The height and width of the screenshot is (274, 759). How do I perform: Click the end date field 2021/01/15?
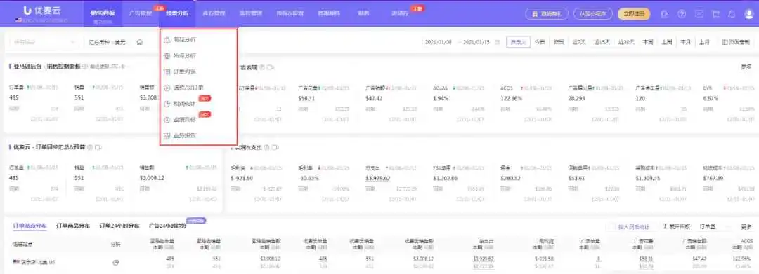[476, 42]
